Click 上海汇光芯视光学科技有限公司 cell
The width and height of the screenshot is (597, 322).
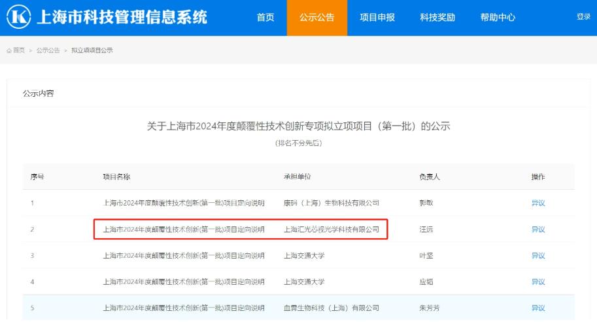tap(332, 230)
